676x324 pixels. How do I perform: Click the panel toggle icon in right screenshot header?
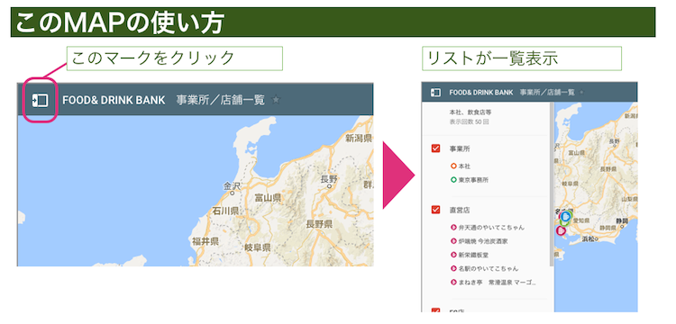(436, 93)
